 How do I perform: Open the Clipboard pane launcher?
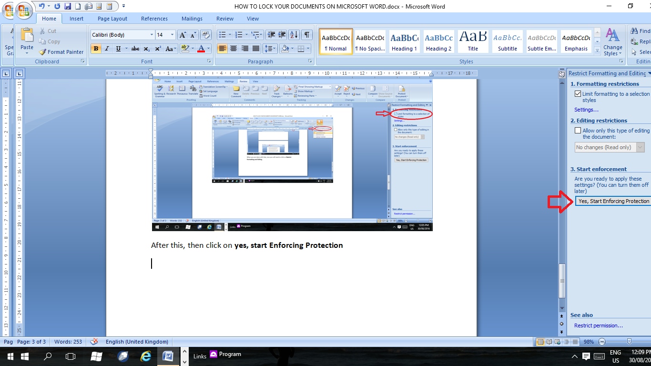pos(83,61)
